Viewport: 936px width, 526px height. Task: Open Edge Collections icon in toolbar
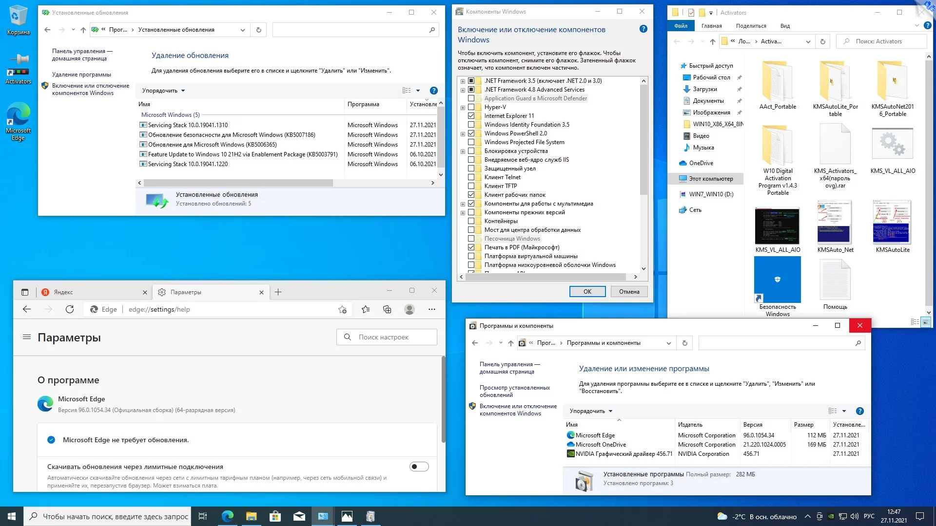click(x=387, y=309)
